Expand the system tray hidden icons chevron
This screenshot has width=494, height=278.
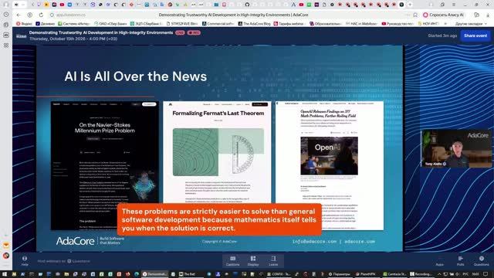click(x=439, y=274)
